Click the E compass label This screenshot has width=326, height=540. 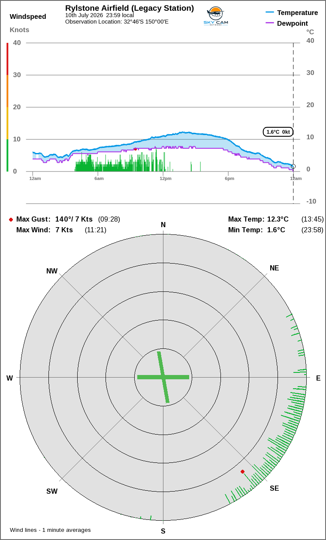point(318,378)
